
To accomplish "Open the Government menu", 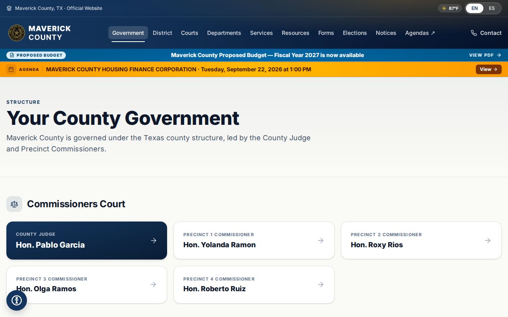I will [x=128, y=33].
